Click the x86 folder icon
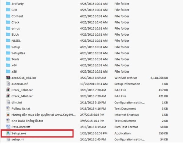The width and height of the screenshot is (183, 144). [8, 71]
